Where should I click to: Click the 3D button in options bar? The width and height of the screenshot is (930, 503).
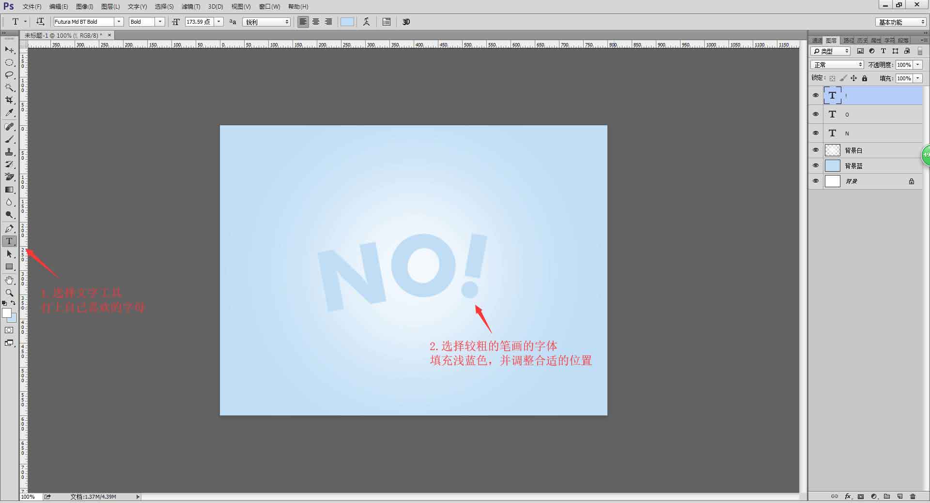point(406,22)
